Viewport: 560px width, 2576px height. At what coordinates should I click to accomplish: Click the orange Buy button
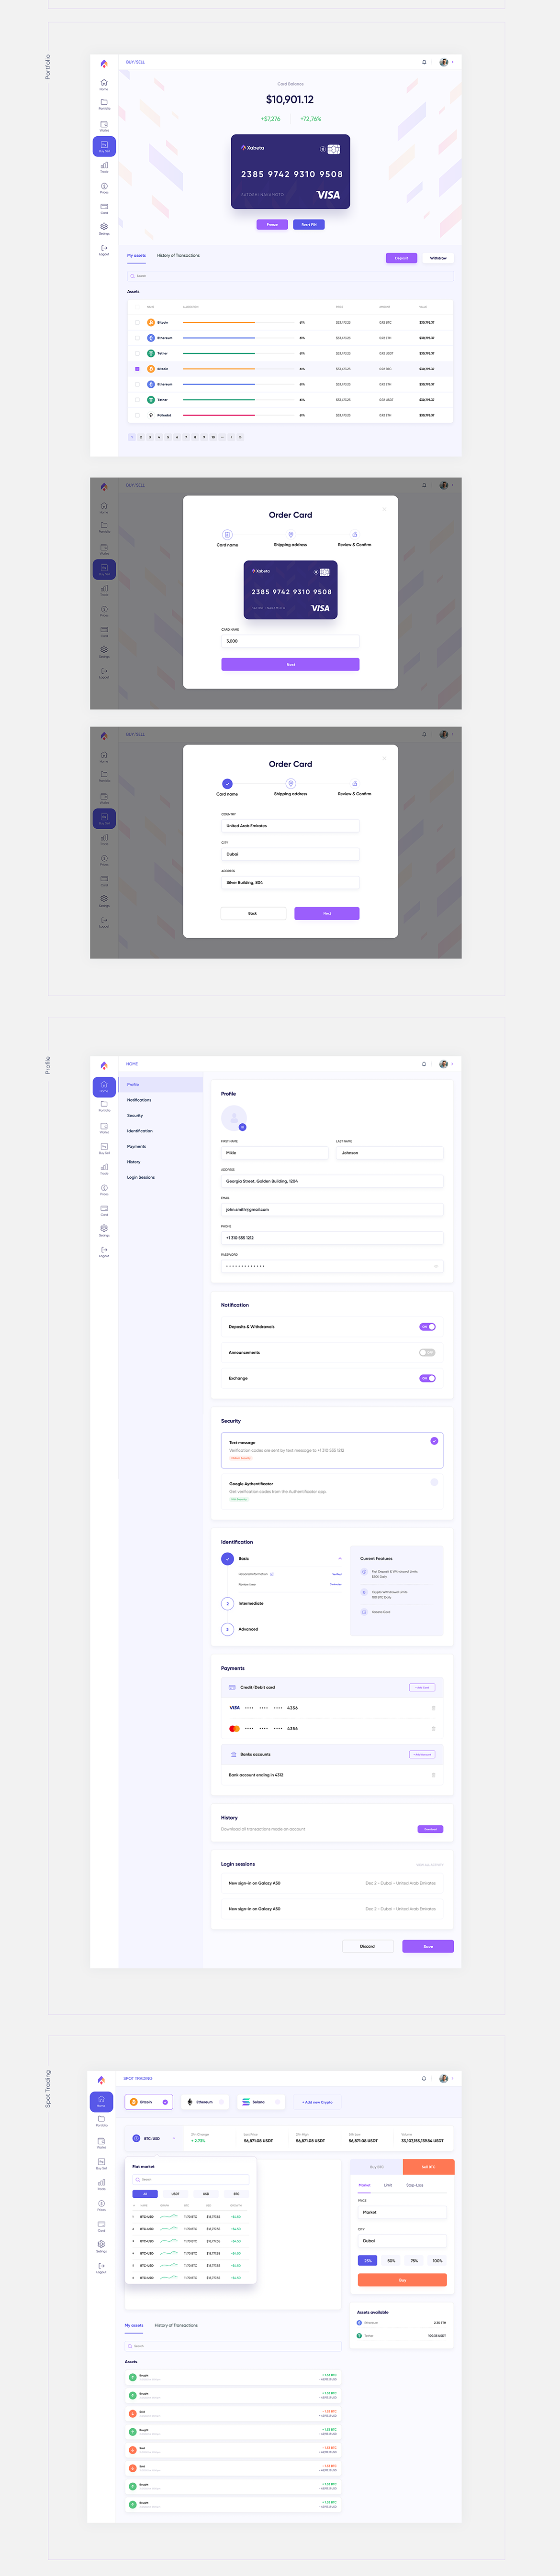click(402, 2280)
